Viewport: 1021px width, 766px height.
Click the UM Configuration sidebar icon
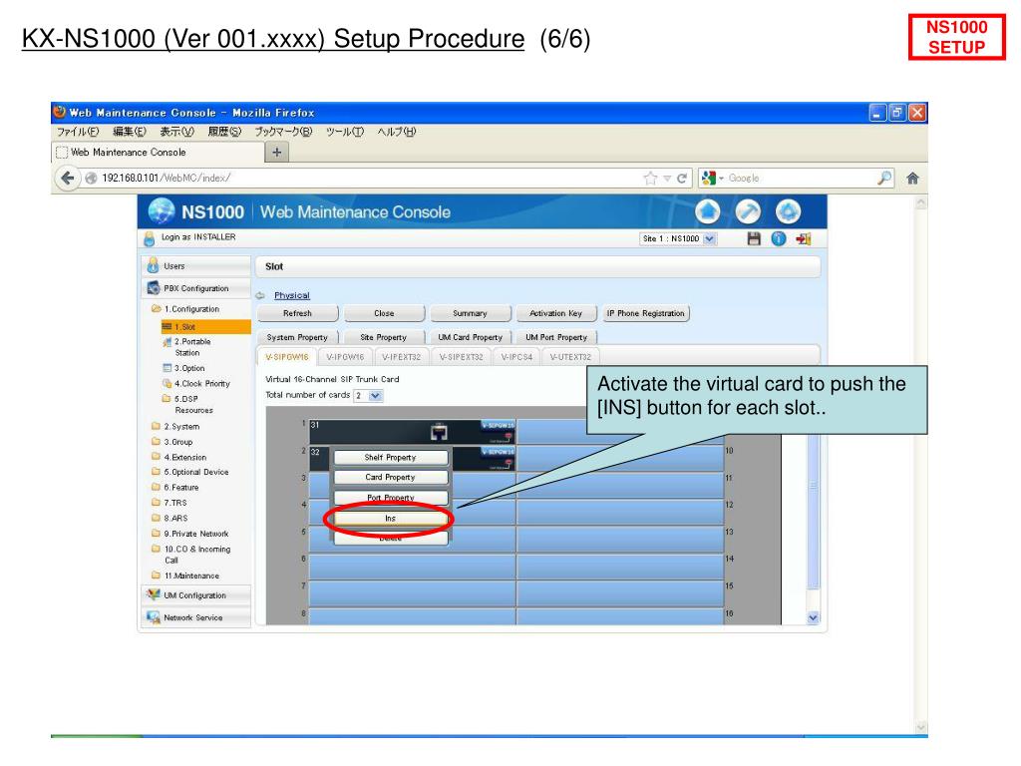click(154, 594)
